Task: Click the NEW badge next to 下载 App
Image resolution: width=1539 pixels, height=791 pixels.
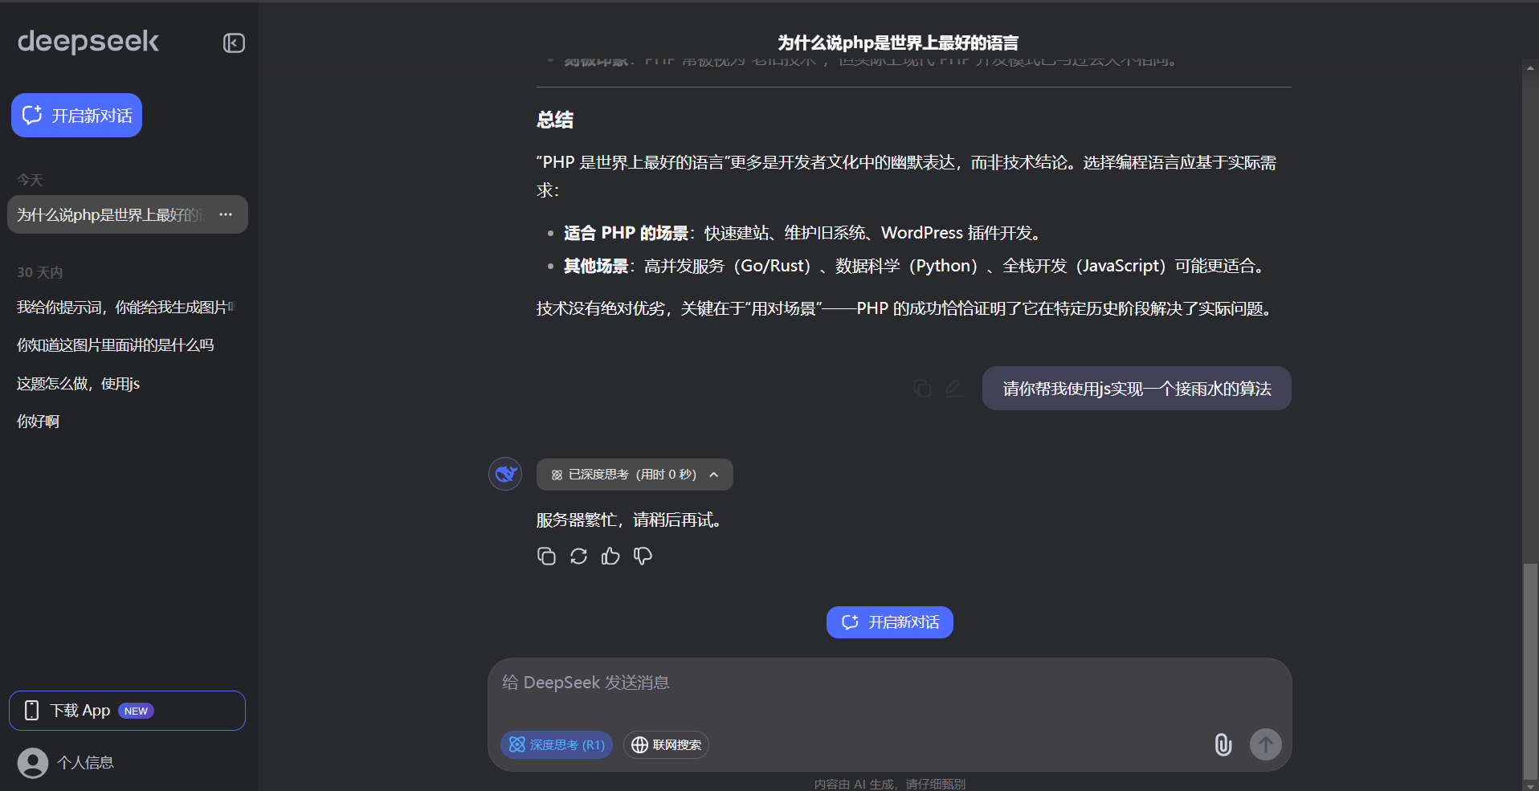Action: pyautogui.click(x=136, y=711)
